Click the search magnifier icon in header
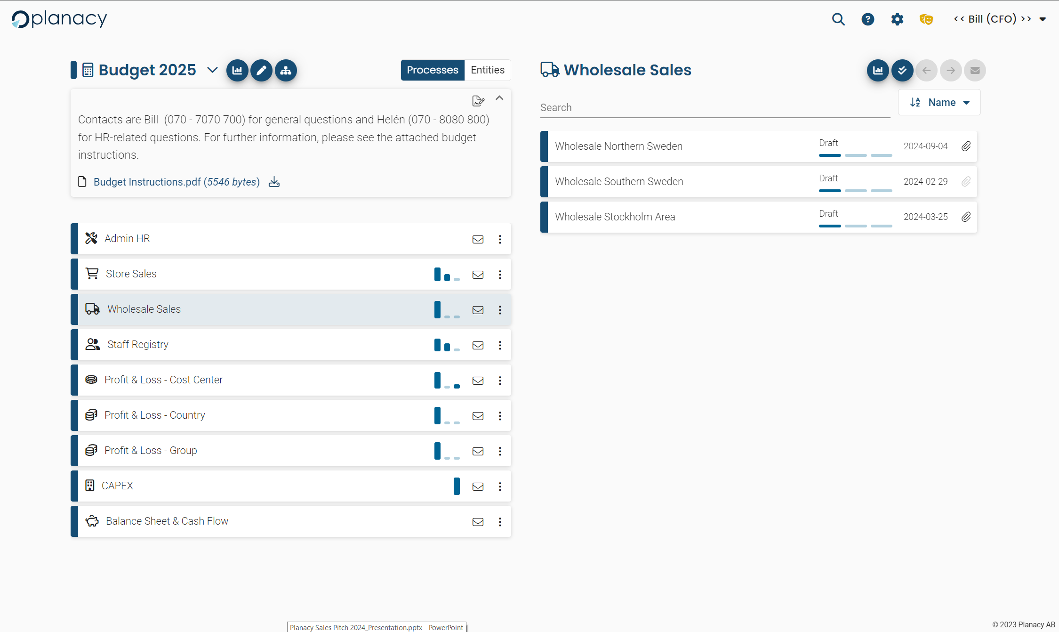1059x632 pixels. (838, 19)
